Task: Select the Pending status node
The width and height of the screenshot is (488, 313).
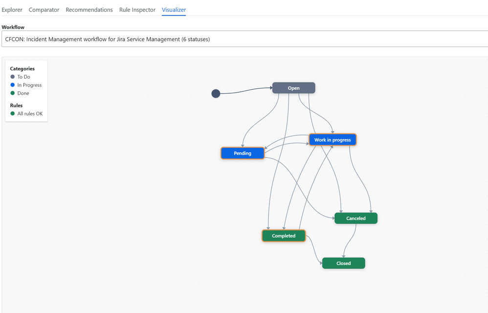Action: point(243,153)
